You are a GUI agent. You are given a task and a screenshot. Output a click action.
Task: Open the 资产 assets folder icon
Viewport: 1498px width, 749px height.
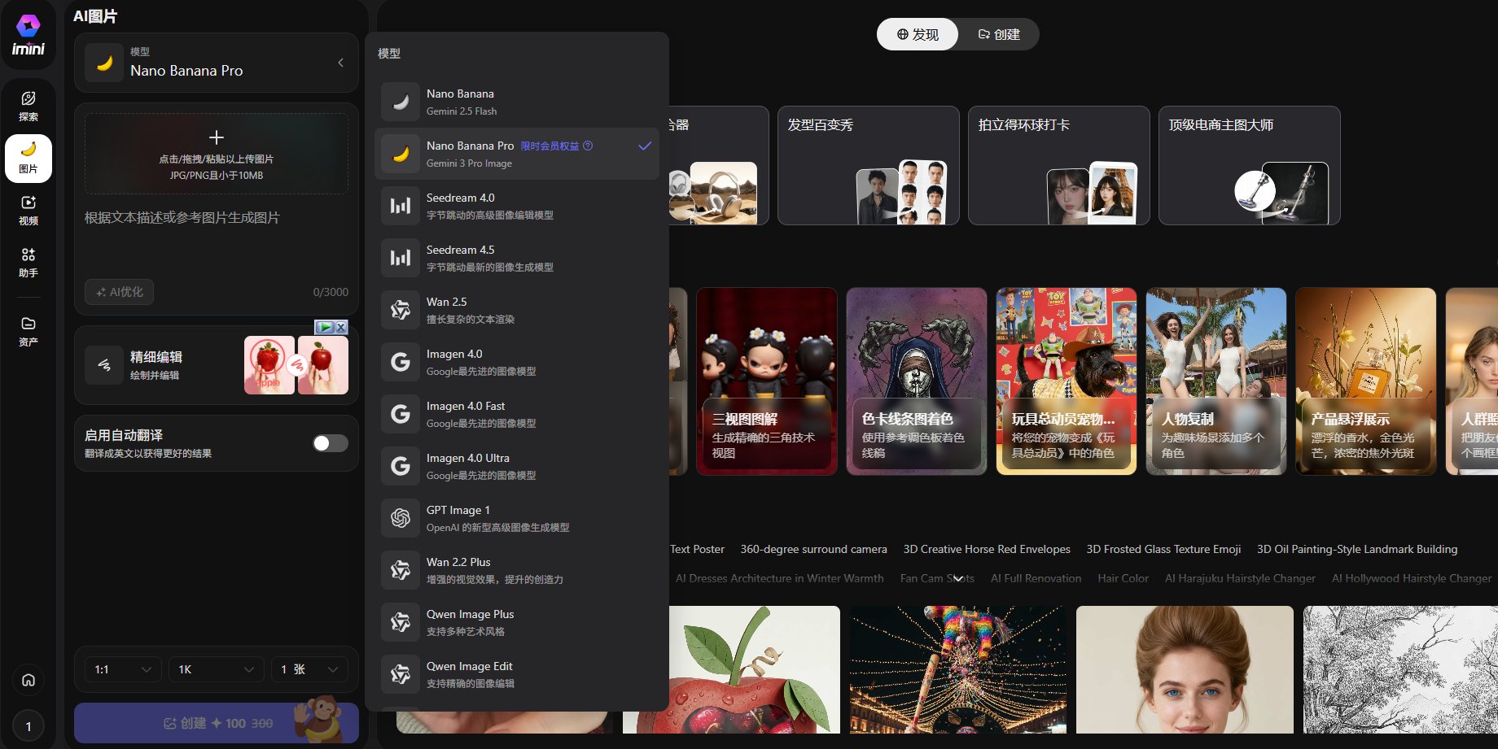pos(28,331)
